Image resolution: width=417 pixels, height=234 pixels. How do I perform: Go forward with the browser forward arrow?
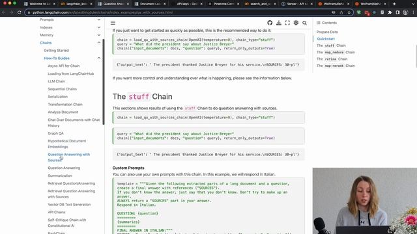pos(12,12)
